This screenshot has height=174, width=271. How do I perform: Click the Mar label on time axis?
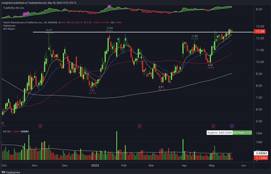coord(151,166)
